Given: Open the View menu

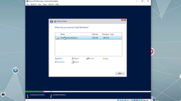Looking at the screenshot, I should point(40,4).
